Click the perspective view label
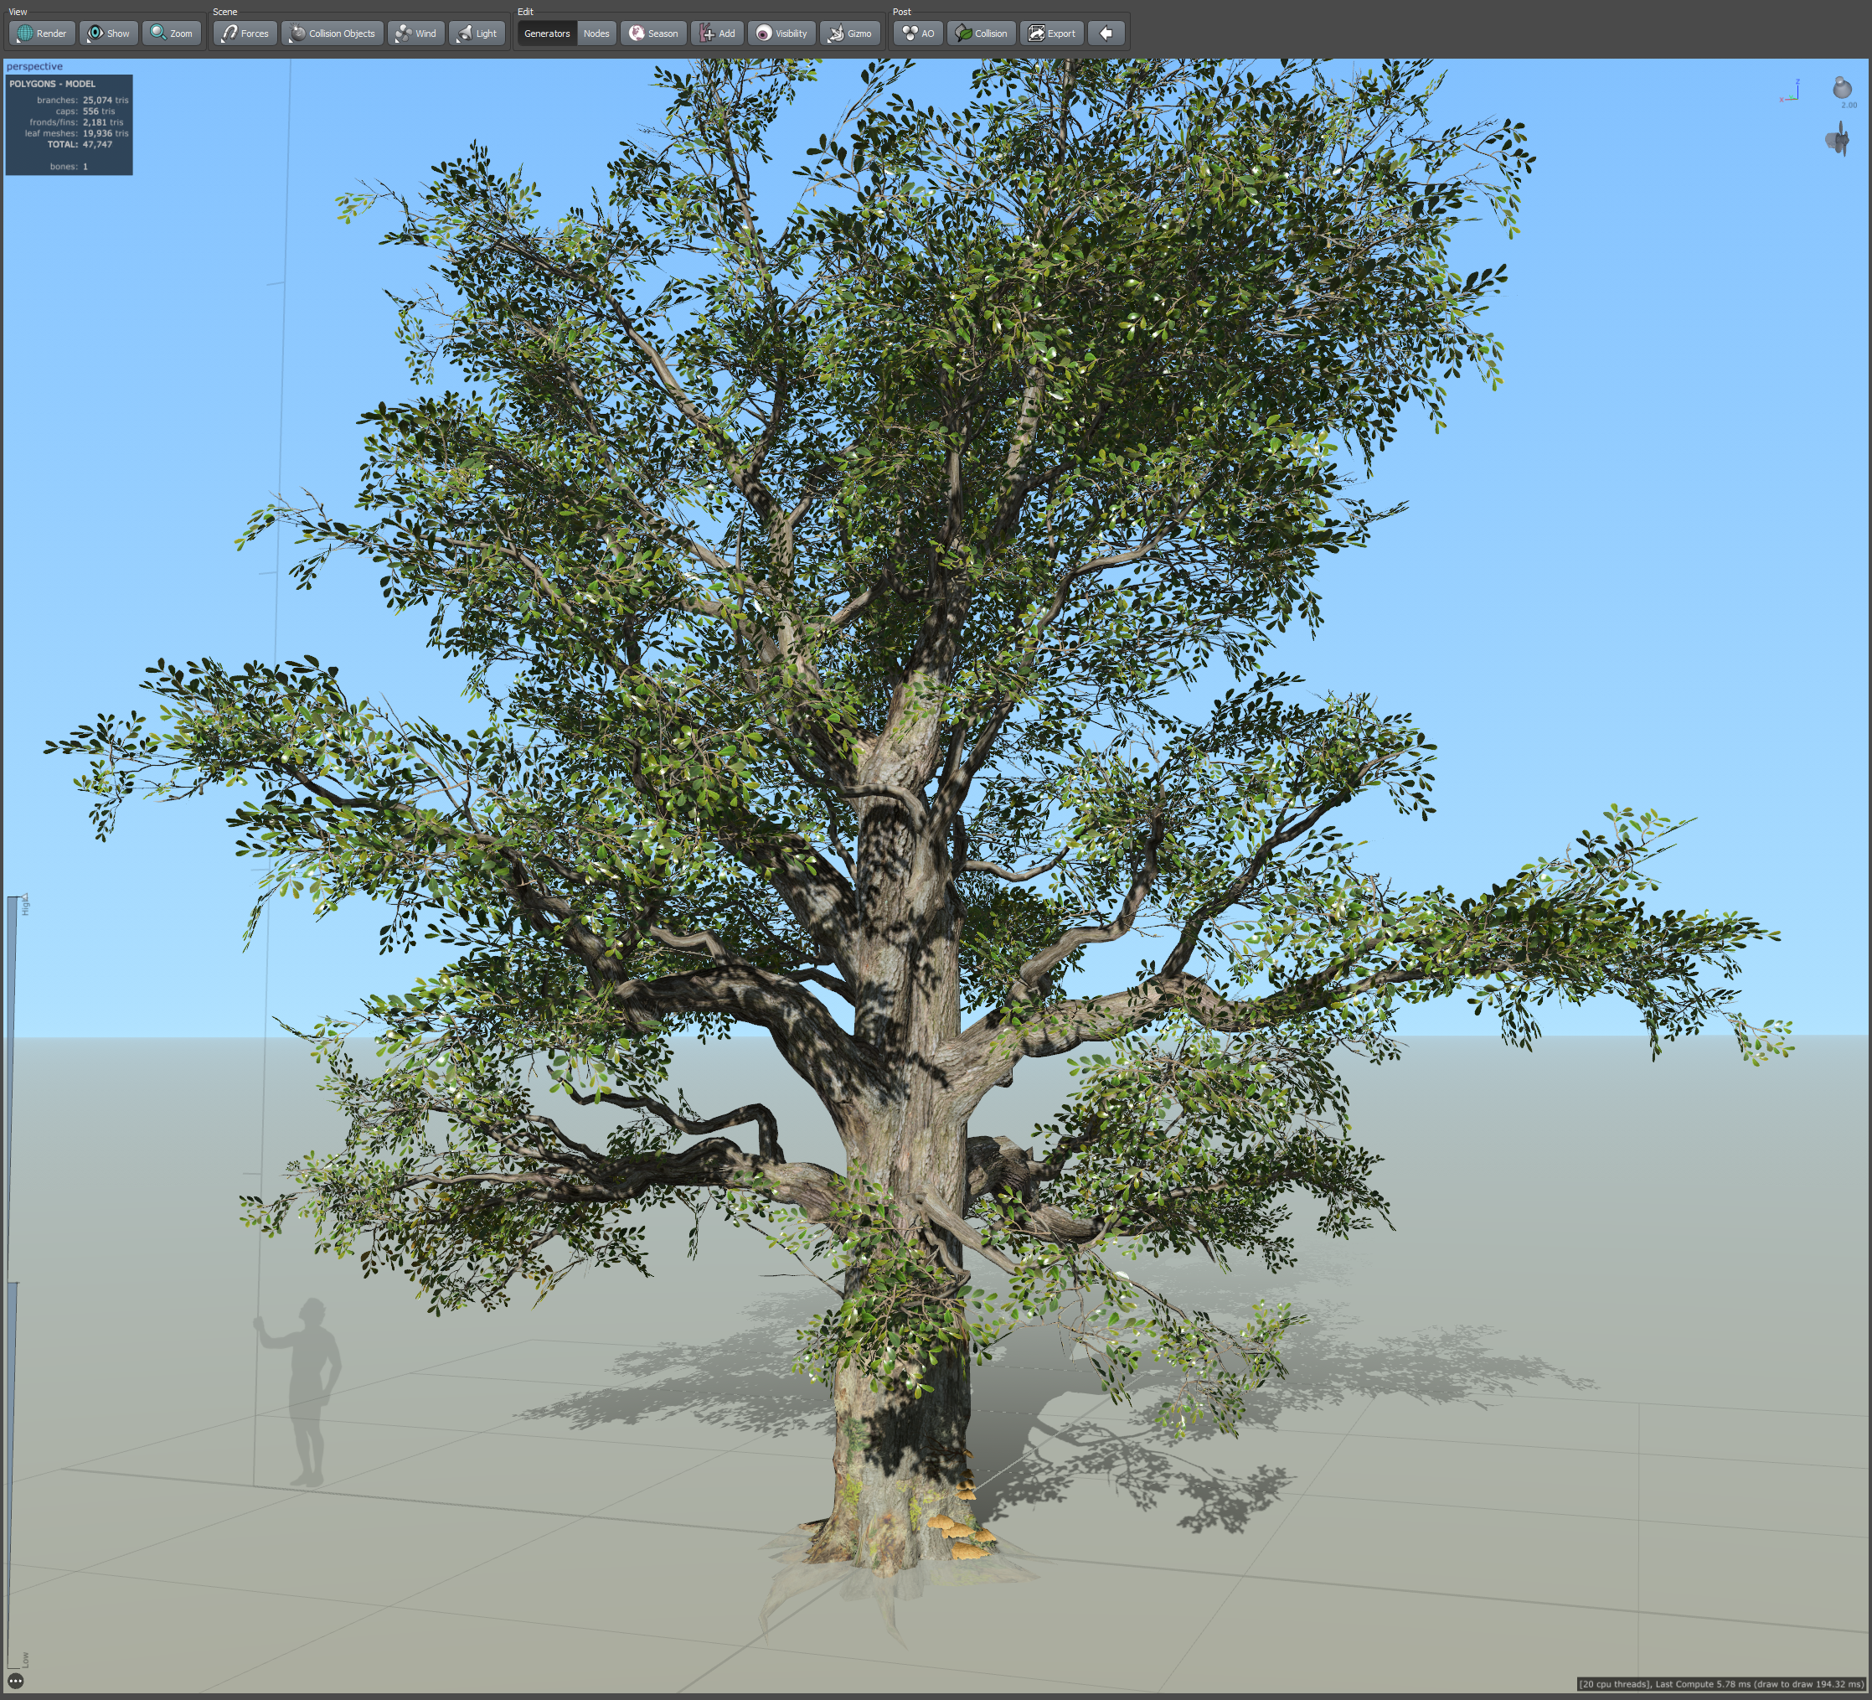 coord(34,66)
